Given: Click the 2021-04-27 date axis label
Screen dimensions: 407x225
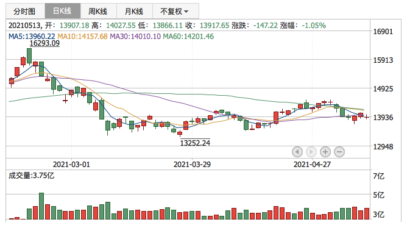Looking at the screenshot, I should click(313, 165).
